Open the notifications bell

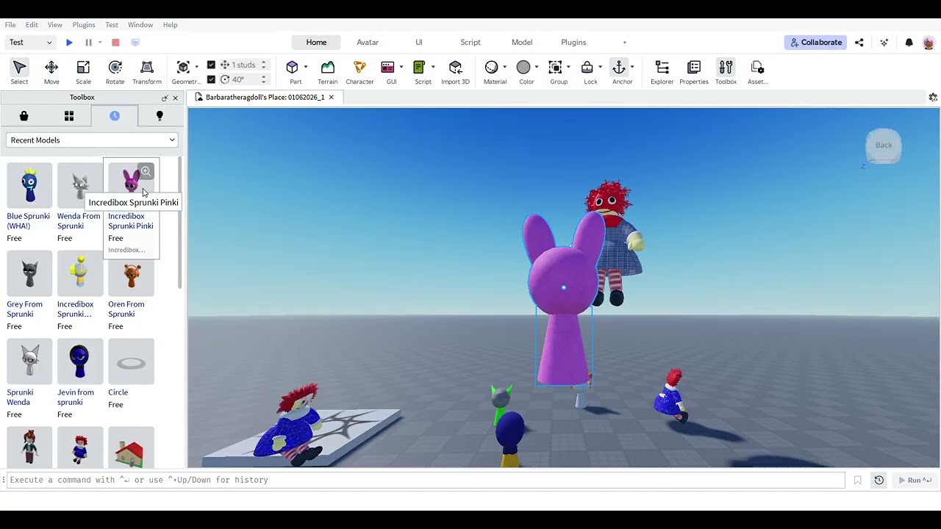pos(909,43)
